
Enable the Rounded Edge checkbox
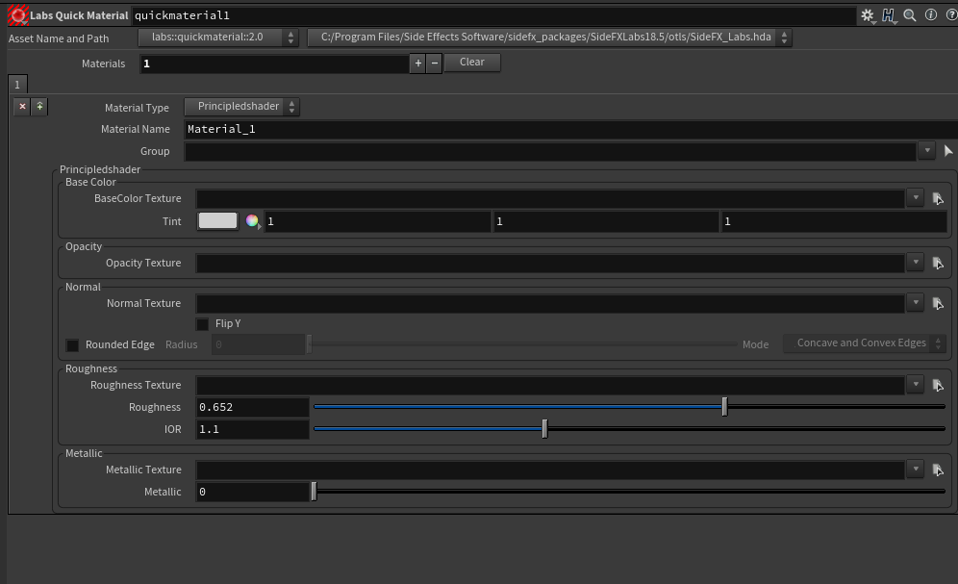72,345
